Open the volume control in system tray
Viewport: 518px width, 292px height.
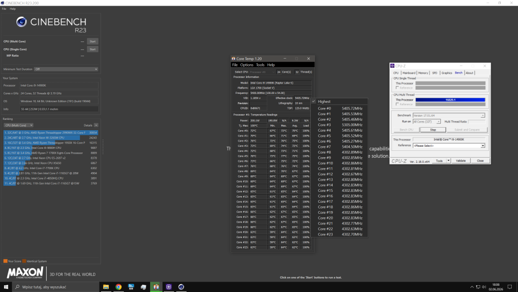tap(484, 287)
